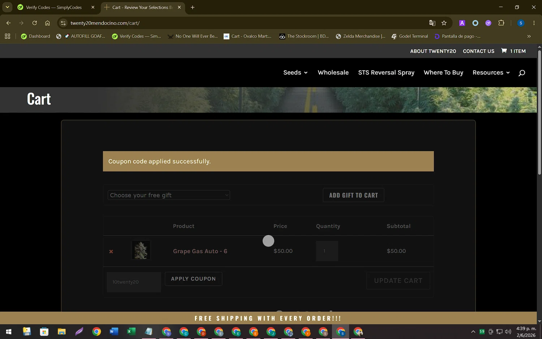Open network settings in system tray
The width and height of the screenshot is (542, 339).
pos(499,331)
